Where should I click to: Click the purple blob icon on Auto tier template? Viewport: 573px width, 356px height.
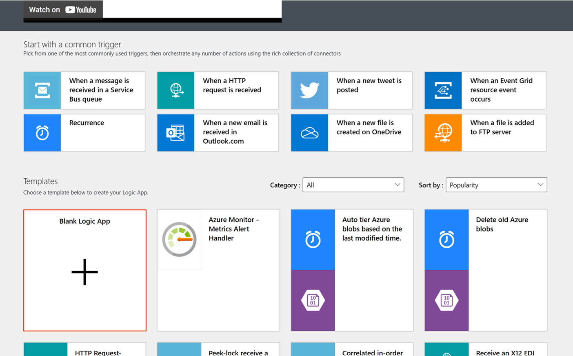313,300
